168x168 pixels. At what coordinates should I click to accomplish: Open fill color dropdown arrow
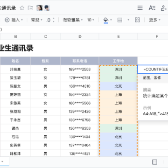[111, 20]
